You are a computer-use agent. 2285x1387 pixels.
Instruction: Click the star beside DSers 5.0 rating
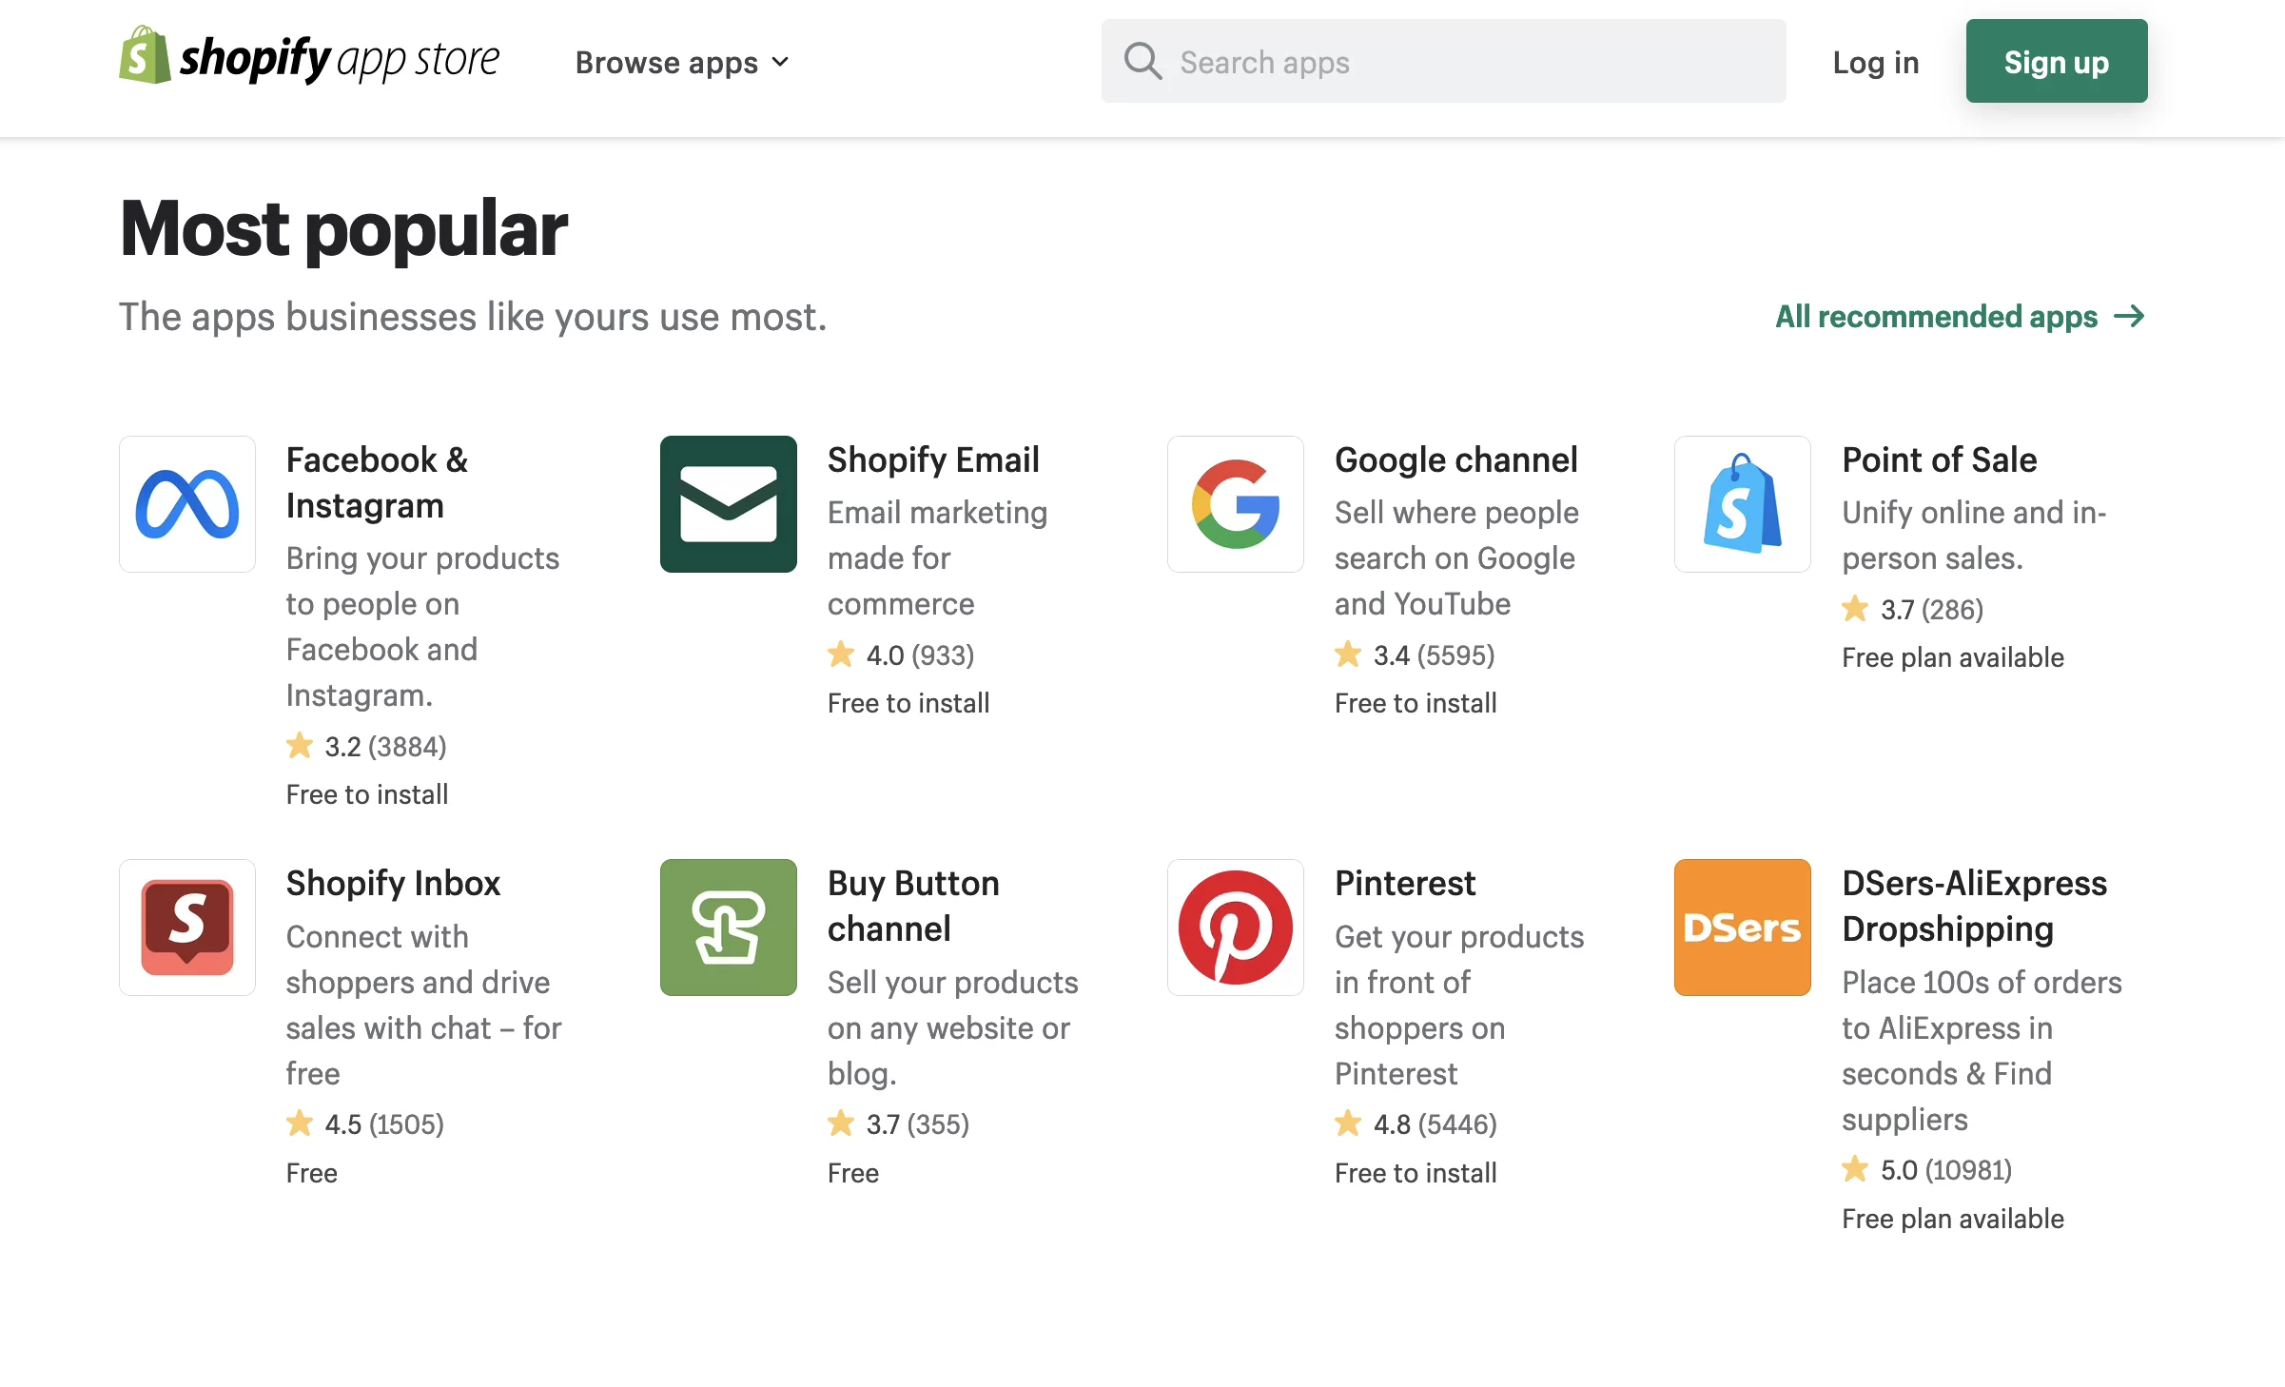[1855, 1169]
